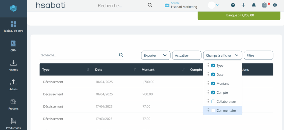Open CRM from the sidebar

[x=13, y=46]
